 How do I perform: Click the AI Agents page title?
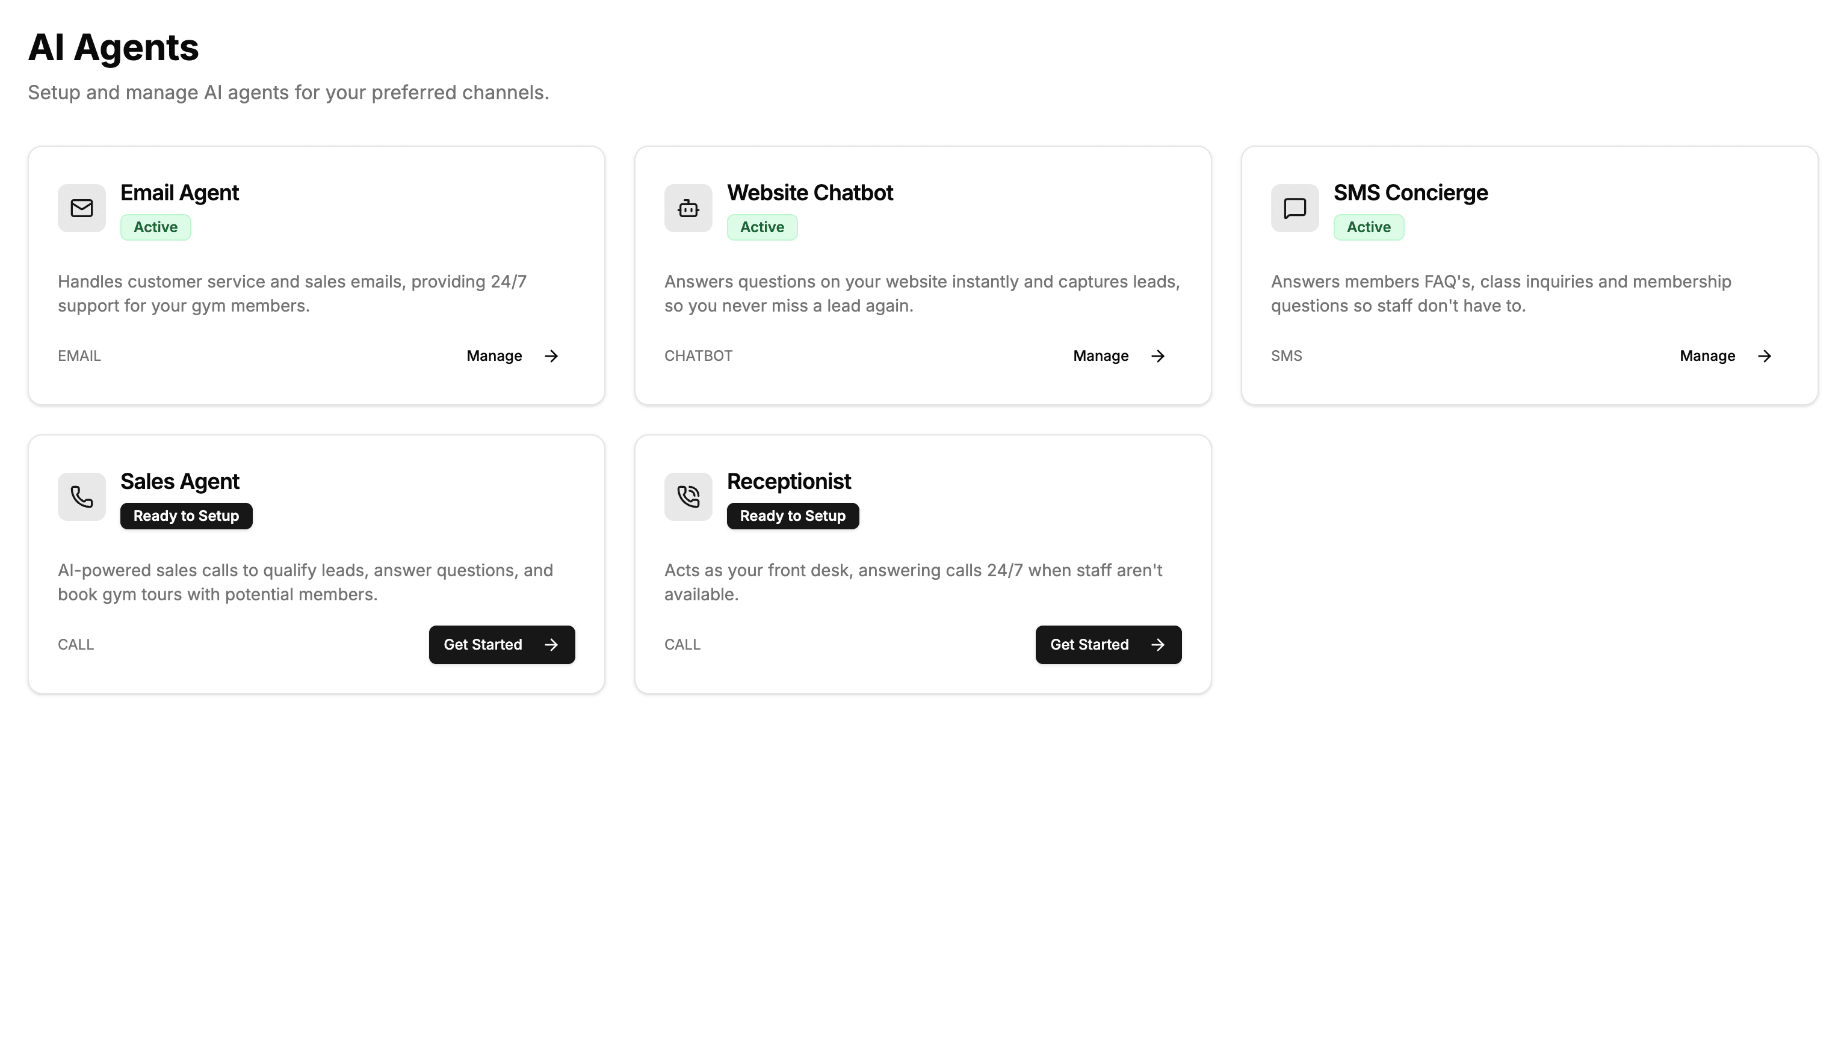[x=113, y=48]
